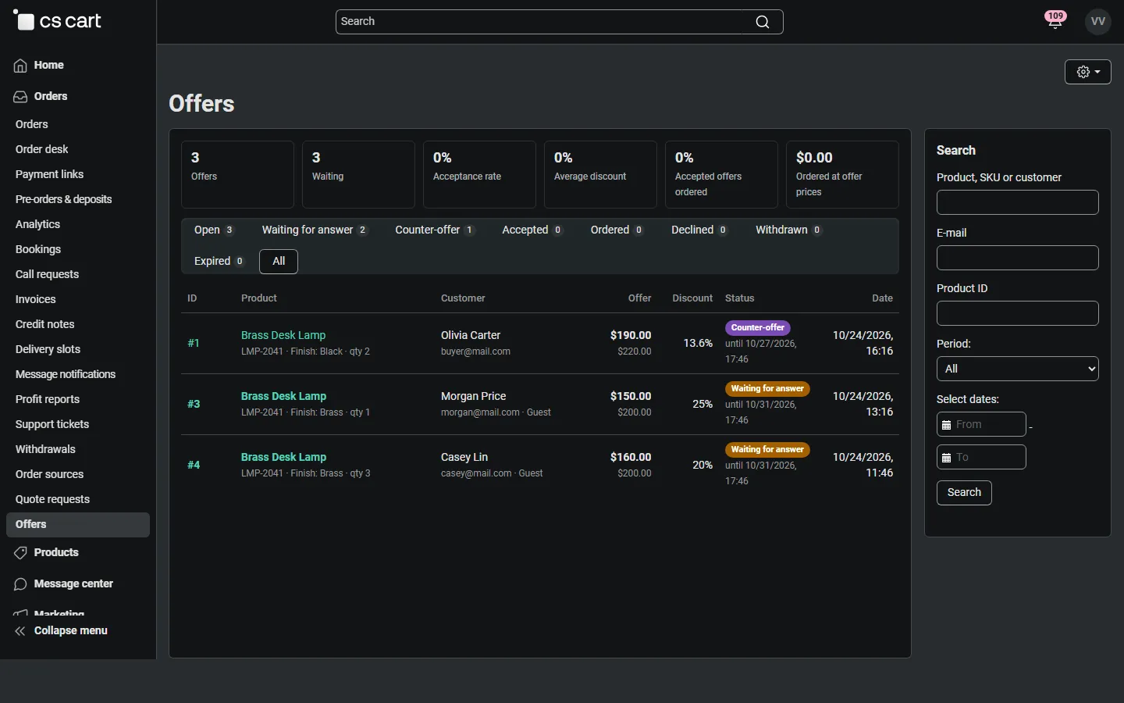Focus the top global Search box

(559, 22)
